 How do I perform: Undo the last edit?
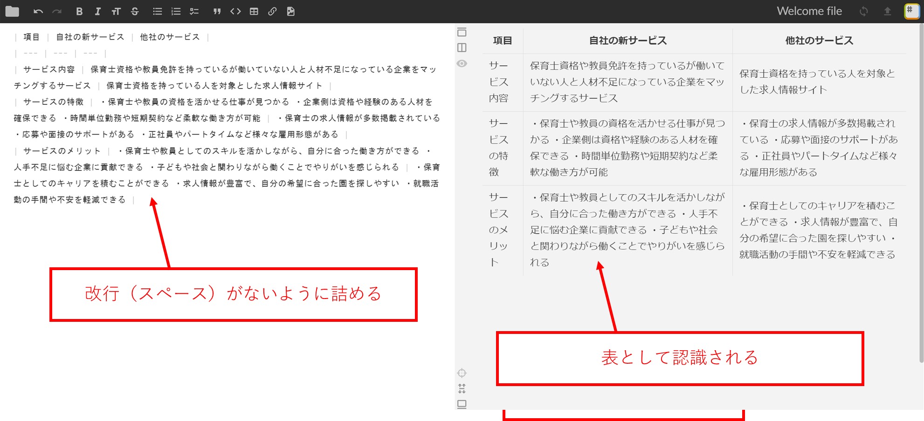click(38, 12)
